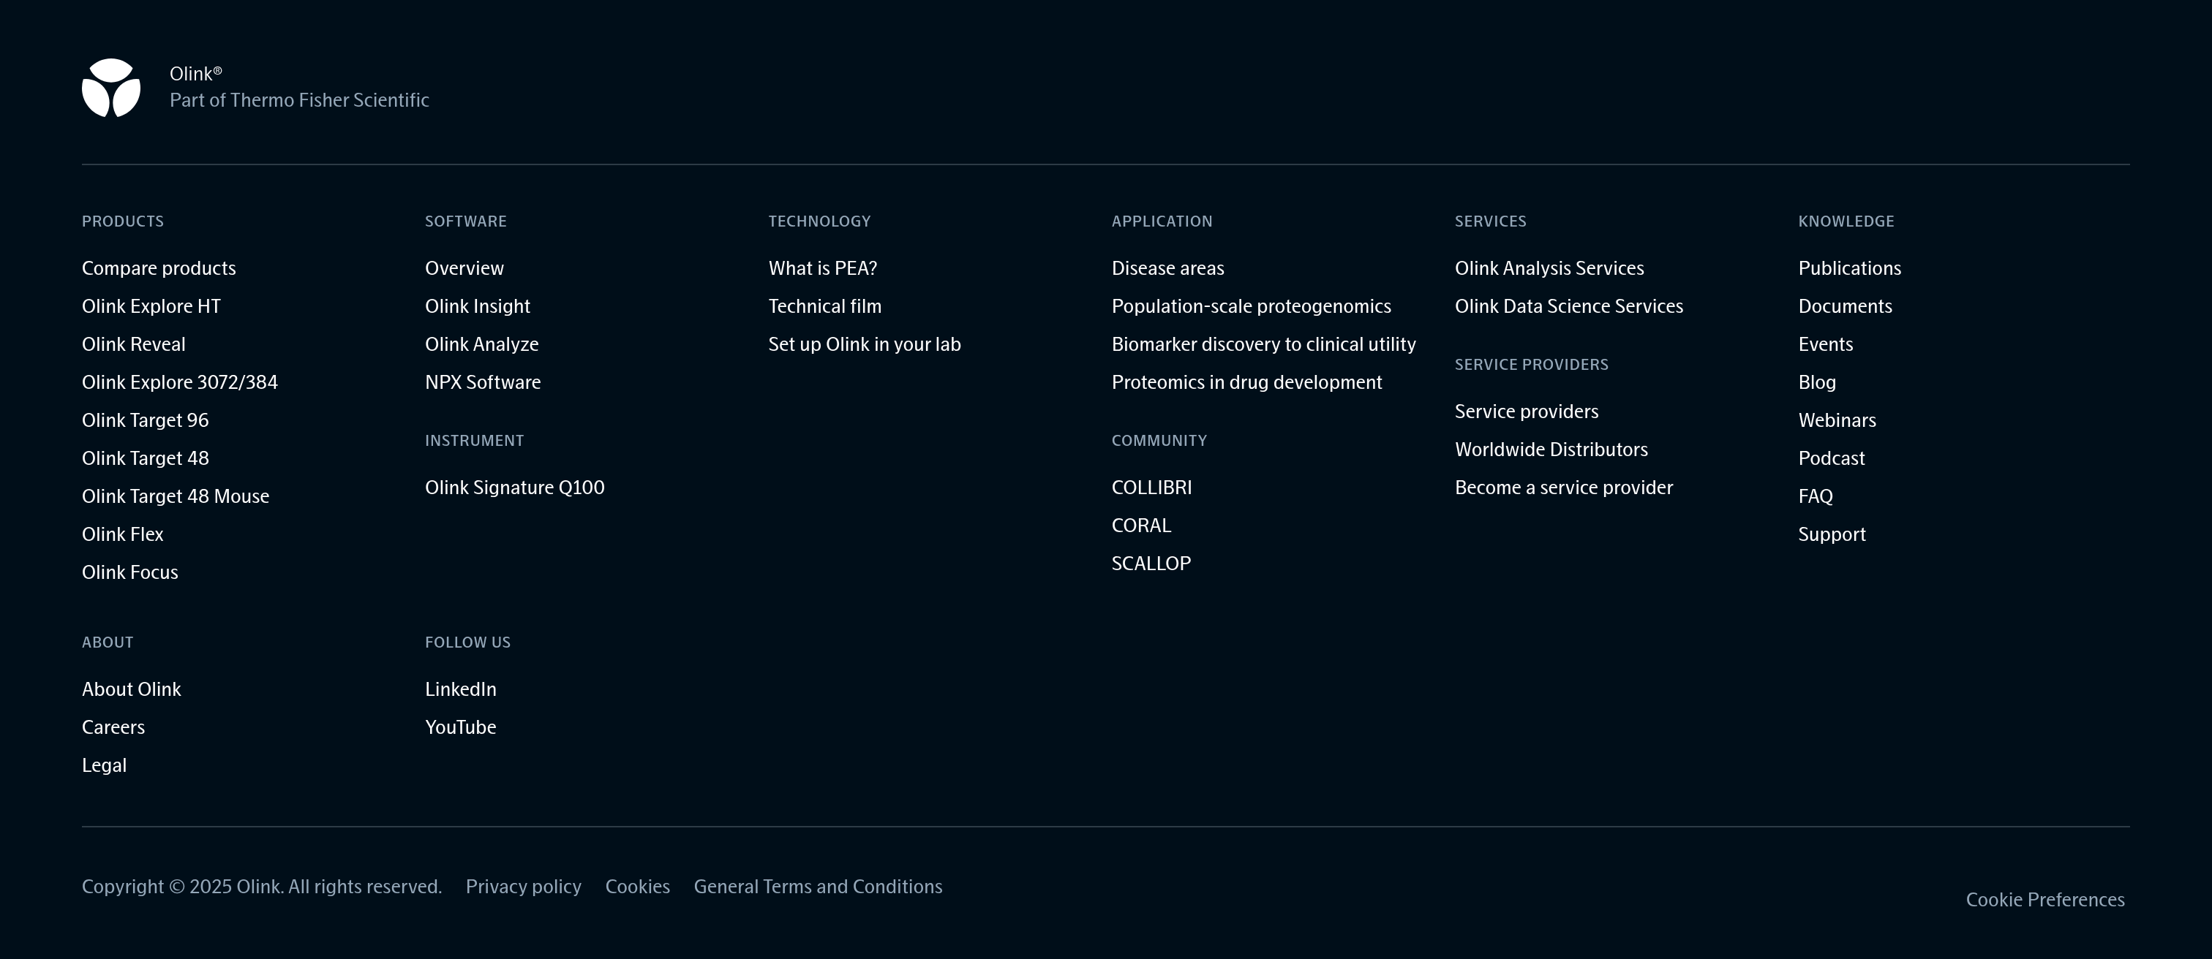The height and width of the screenshot is (959, 2212).
Task: Select Olink Explore 3072/384 link
Action: click(179, 382)
